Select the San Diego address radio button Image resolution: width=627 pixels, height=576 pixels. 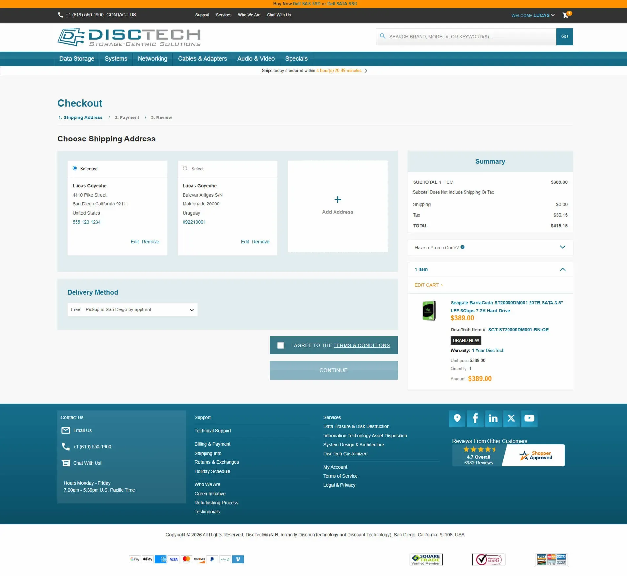click(75, 168)
